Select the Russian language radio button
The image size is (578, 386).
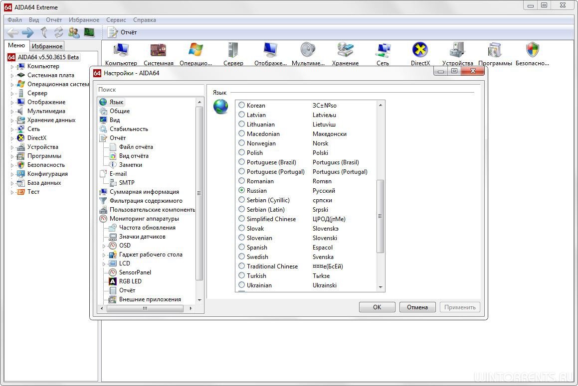coord(241,190)
